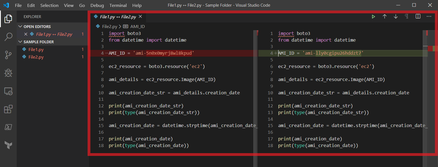Click File2.py problem count badge
Viewport: 438px width, 167px height.
tap(83, 57)
